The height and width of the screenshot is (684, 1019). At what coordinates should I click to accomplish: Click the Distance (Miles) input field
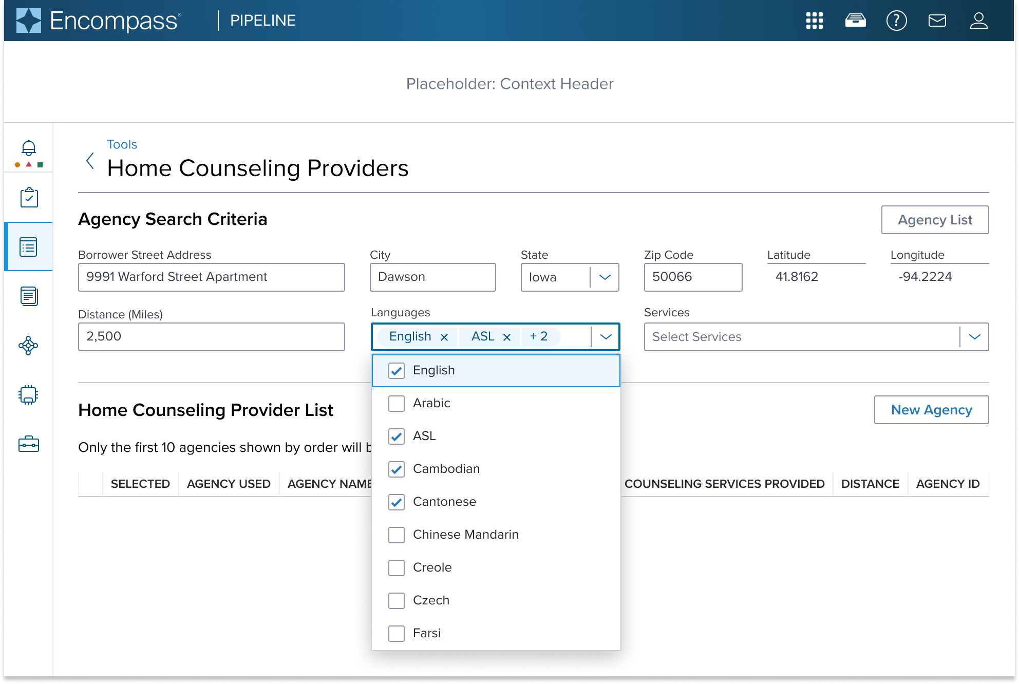211,337
